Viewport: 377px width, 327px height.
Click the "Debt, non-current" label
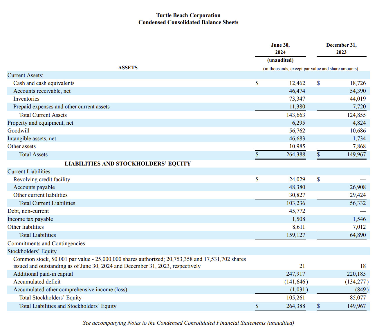click(28, 211)
